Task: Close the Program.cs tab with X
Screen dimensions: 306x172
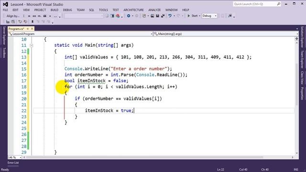Action: click(32, 29)
